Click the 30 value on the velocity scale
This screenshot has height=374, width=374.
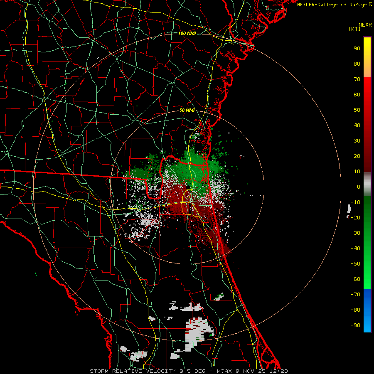click(357, 141)
